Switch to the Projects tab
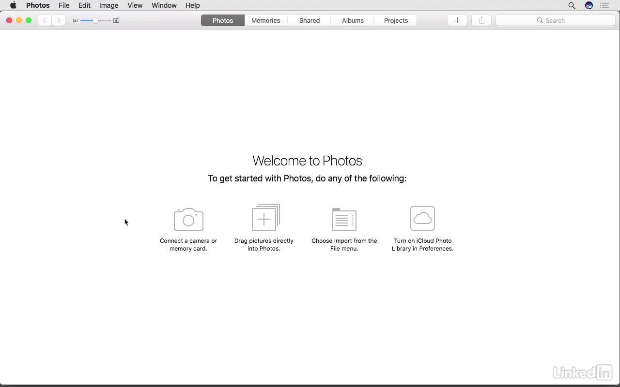Image resolution: width=620 pixels, height=387 pixels. pos(396,20)
